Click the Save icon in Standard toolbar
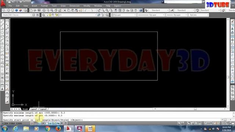The image size is (235, 132). click(39, 10)
